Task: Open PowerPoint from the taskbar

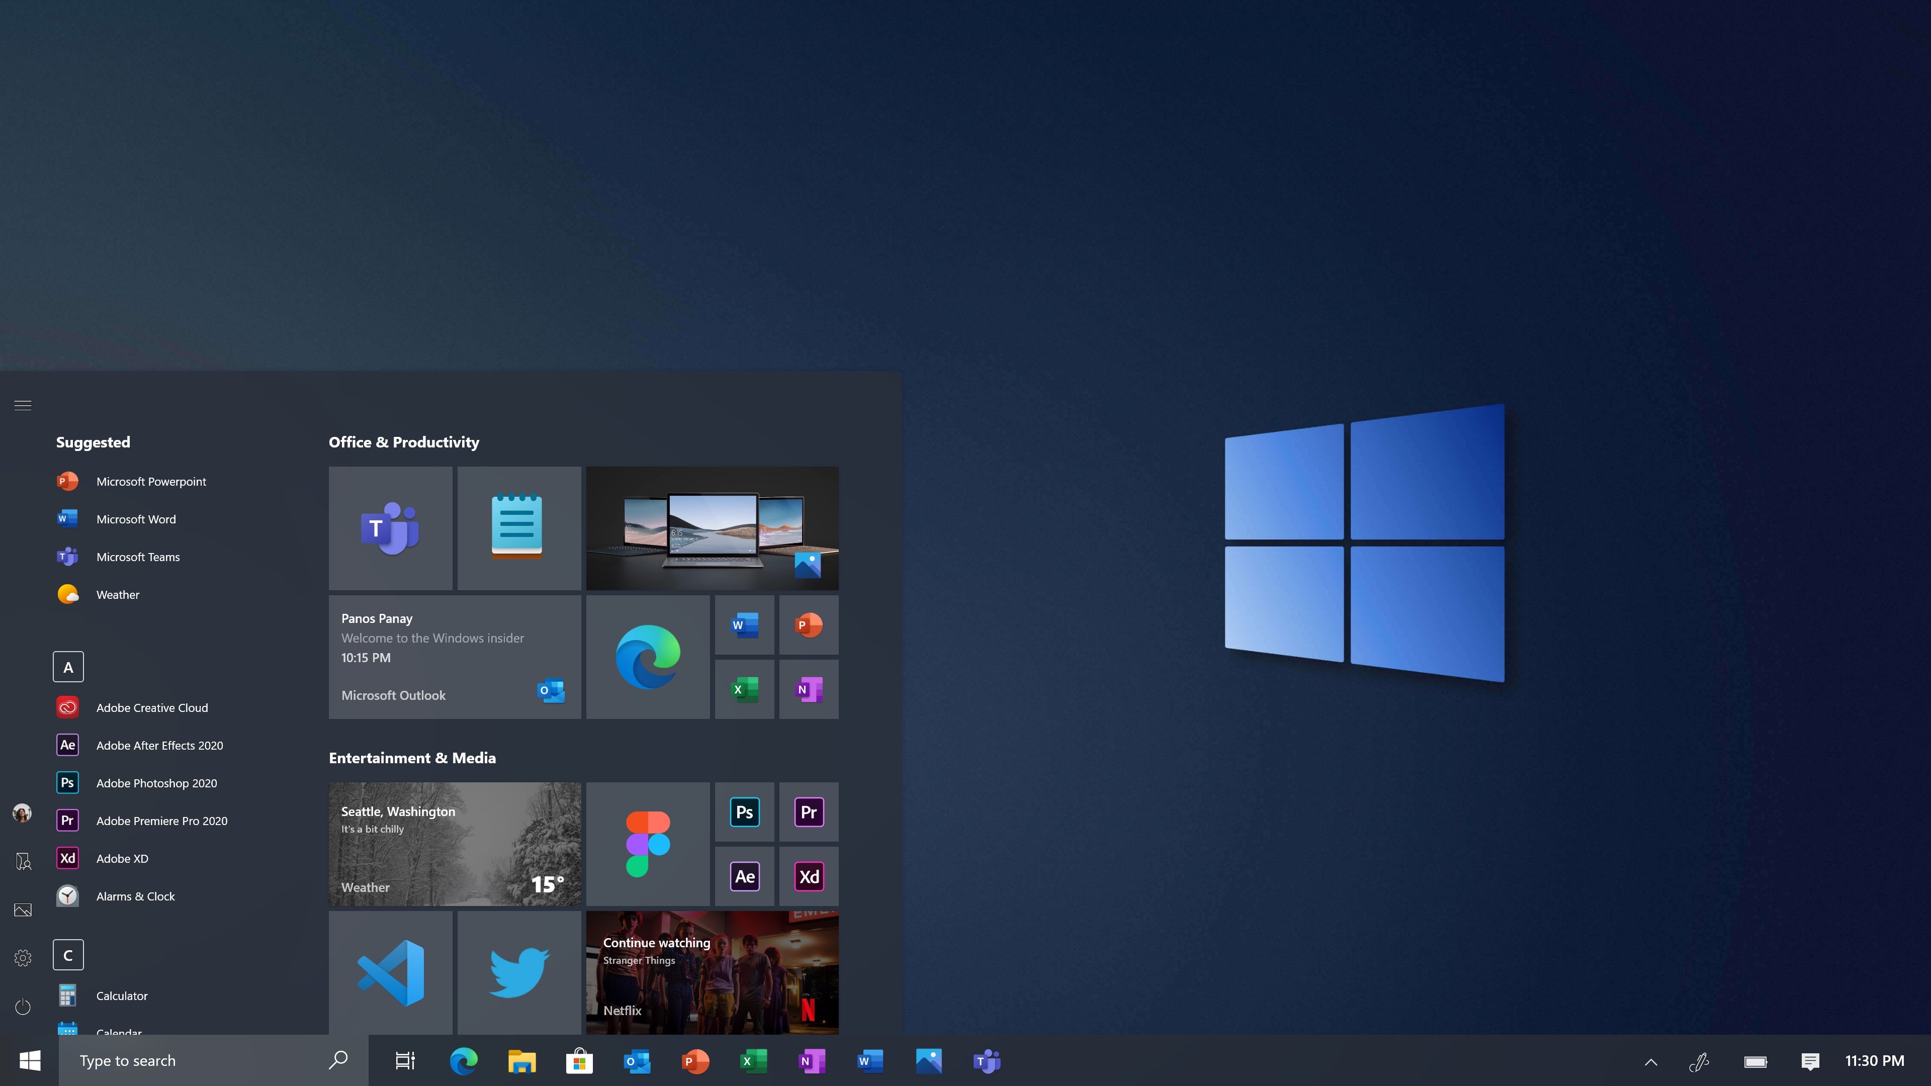Action: click(x=695, y=1060)
